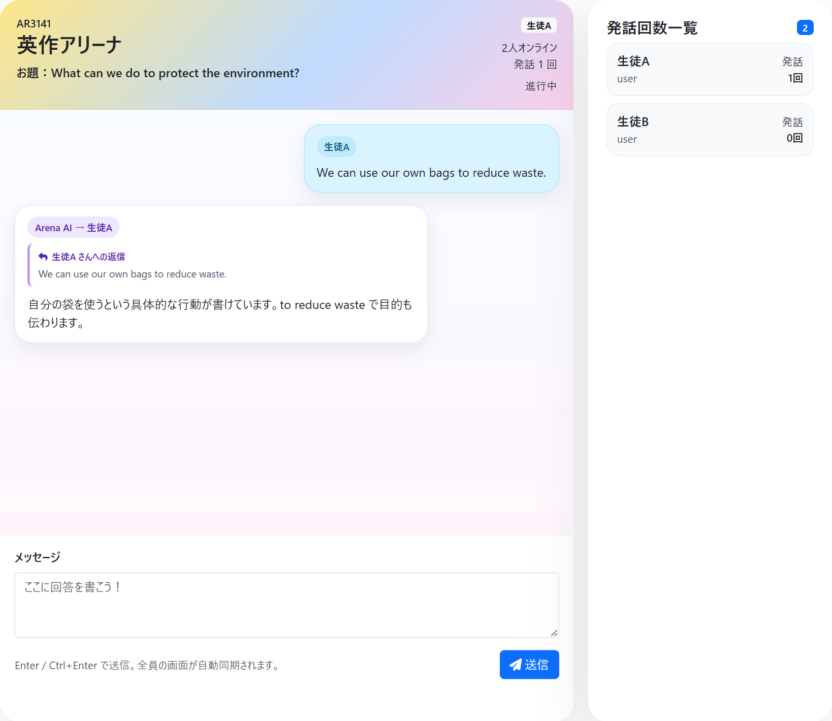The height and width of the screenshot is (721, 832).
Task: Click the Arena AI → 生徒A label
Action: point(74,228)
